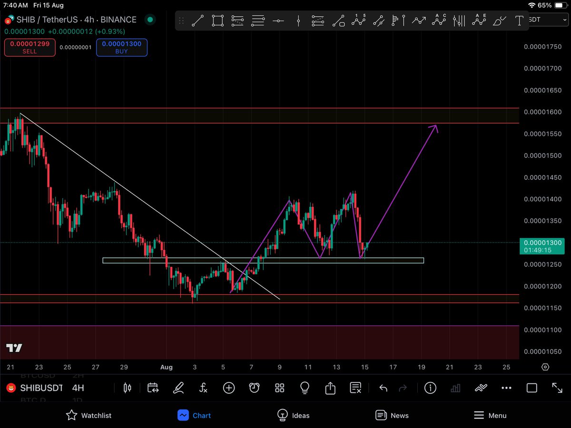Tap the grey bar chart icon
This screenshot has width=571, height=428.
[455, 388]
